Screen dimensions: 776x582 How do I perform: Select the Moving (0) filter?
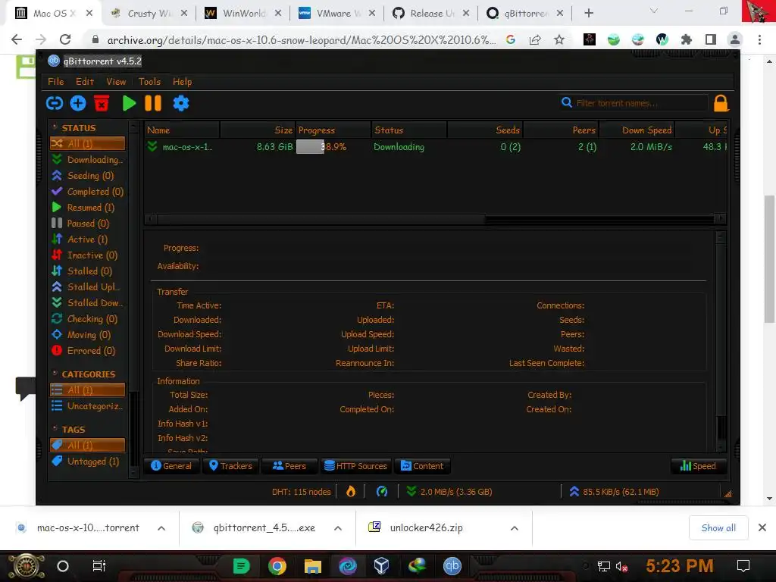(88, 334)
